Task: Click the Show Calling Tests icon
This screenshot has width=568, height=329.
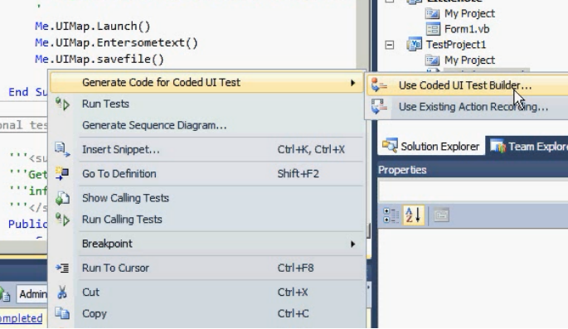Action: coord(62,198)
